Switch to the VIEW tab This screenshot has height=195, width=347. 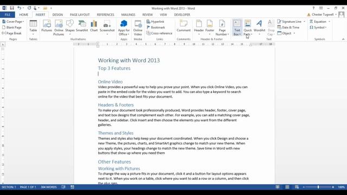163,15
